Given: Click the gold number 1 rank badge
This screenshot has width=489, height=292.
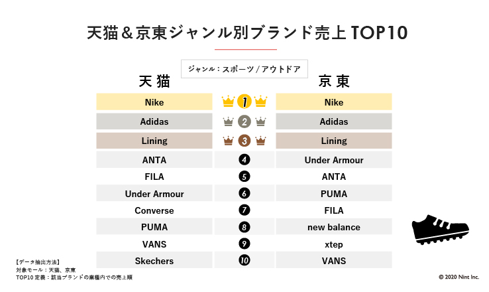Looking at the screenshot, I should click(244, 102).
